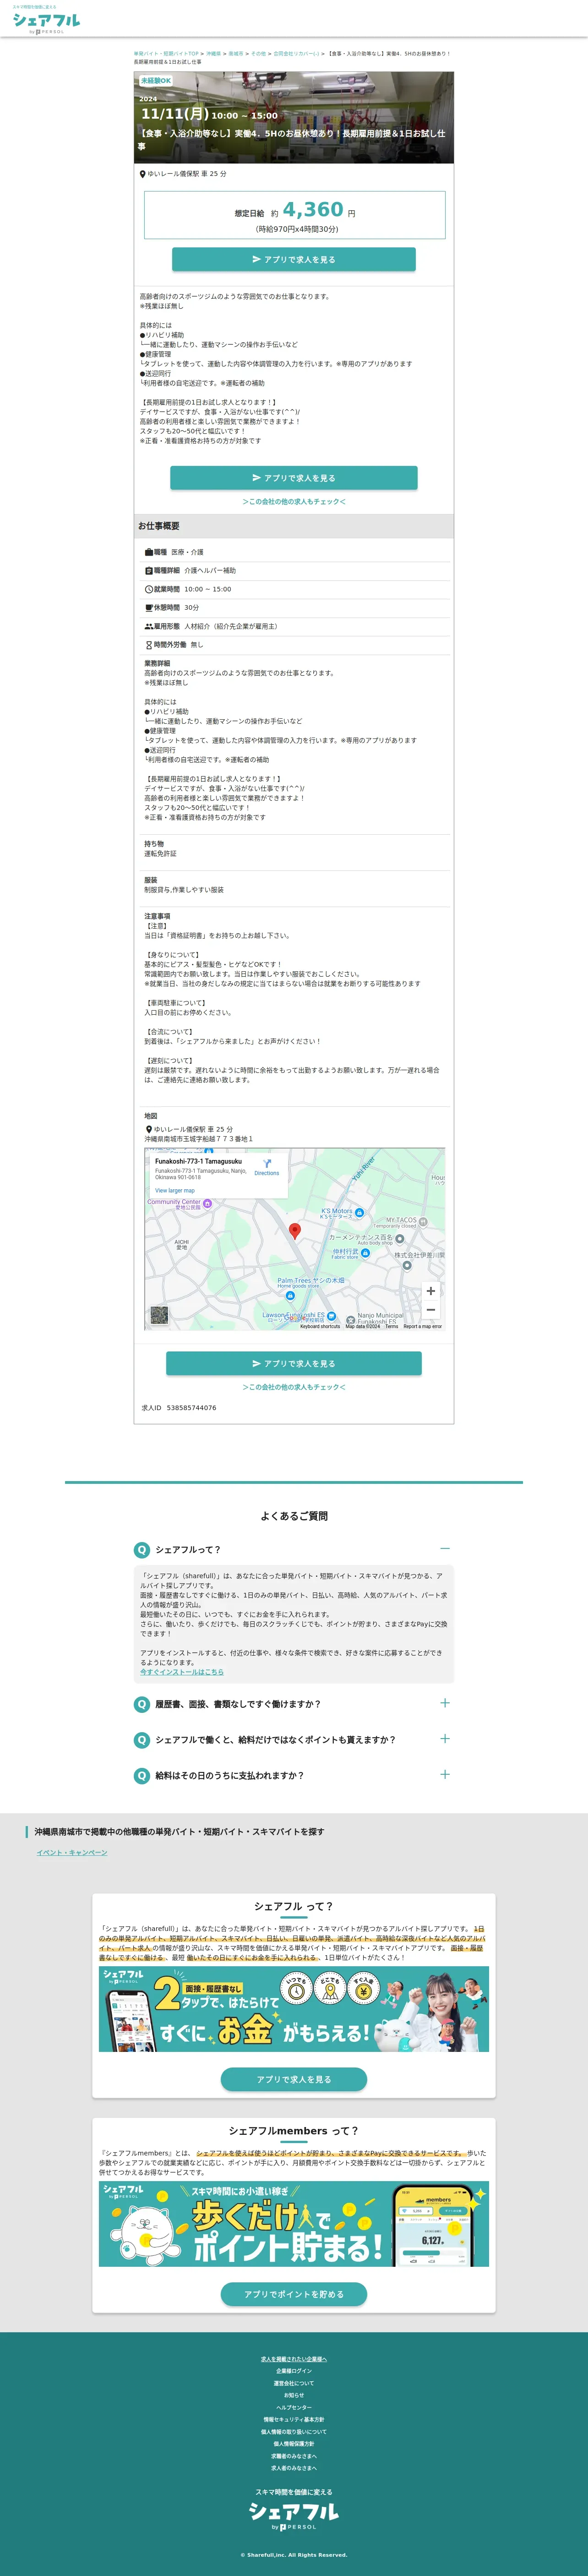Zoom in on the map with plus
The image size is (588, 2576).
tap(431, 1291)
